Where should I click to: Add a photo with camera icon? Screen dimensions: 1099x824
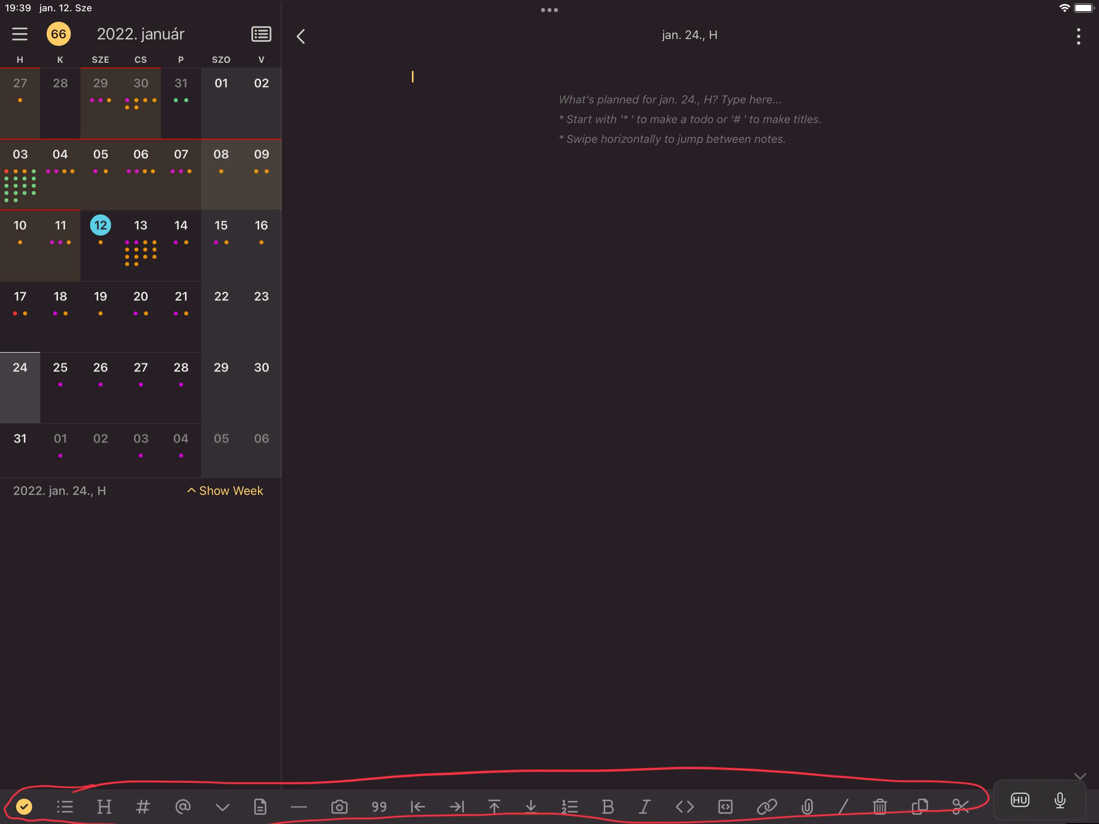tap(340, 806)
